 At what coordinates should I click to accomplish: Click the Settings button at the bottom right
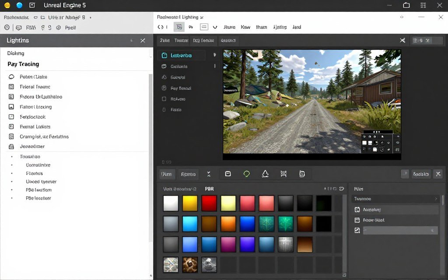pos(420,174)
